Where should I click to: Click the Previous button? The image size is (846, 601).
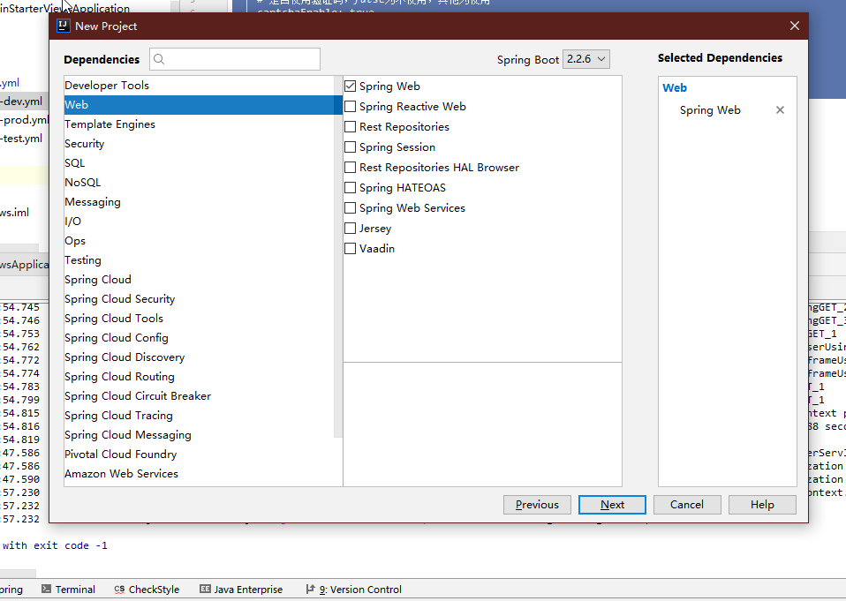(x=537, y=505)
